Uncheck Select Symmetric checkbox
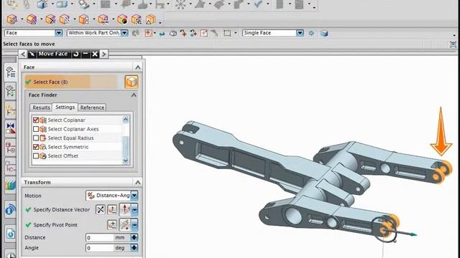460x258 pixels. (36, 147)
